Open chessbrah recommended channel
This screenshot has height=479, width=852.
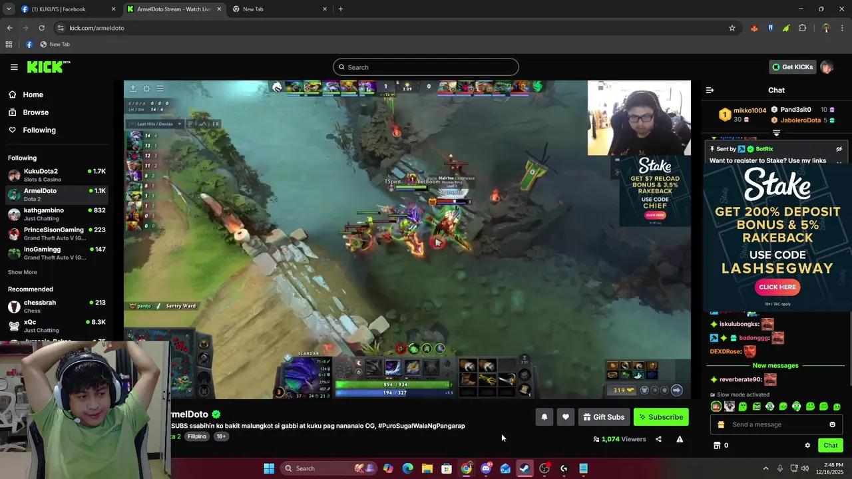coord(57,306)
